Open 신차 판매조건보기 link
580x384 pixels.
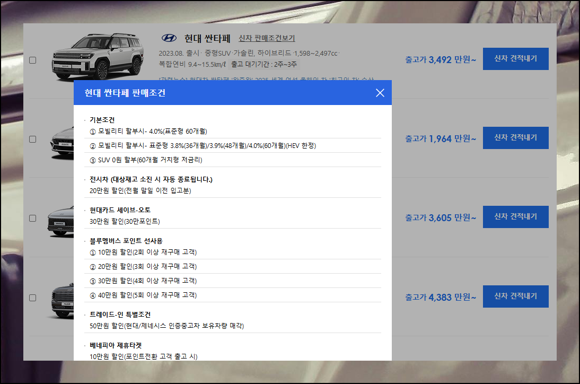point(267,38)
